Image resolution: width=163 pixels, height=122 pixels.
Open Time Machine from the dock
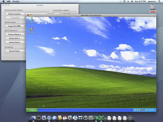coord(86,118)
